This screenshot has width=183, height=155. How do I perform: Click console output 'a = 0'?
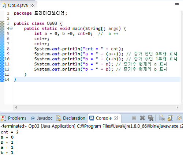click(x=7, y=137)
